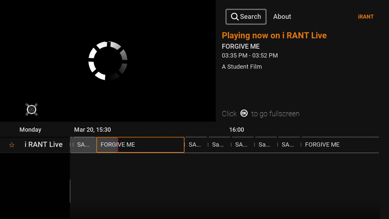Click the channel watermark logo on the video
The width and height of the screenshot is (389, 219).
pos(31,109)
